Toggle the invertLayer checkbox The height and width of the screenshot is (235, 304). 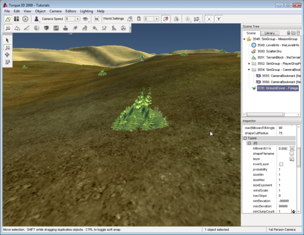coord(281,164)
